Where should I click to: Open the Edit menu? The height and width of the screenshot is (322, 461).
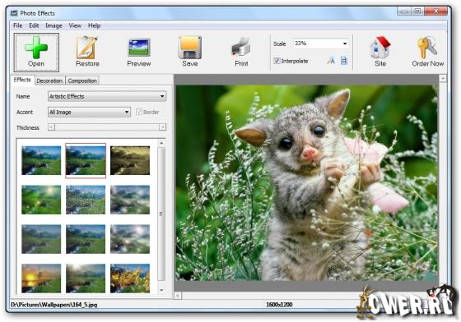(x=34, y=25)
